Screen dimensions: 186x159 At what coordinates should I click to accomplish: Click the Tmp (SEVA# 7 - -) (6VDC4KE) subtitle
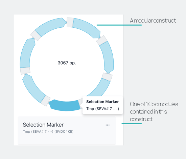coord(48,132)
